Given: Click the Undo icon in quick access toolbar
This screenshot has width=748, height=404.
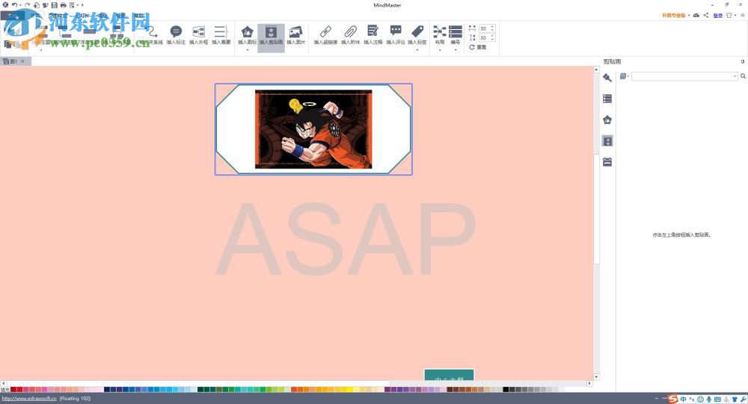Looking at the screenshot, I should point(14,4).
